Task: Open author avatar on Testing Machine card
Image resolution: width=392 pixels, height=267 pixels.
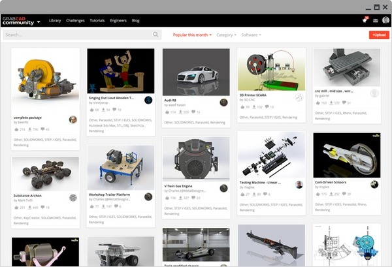Action: [299, 185]
